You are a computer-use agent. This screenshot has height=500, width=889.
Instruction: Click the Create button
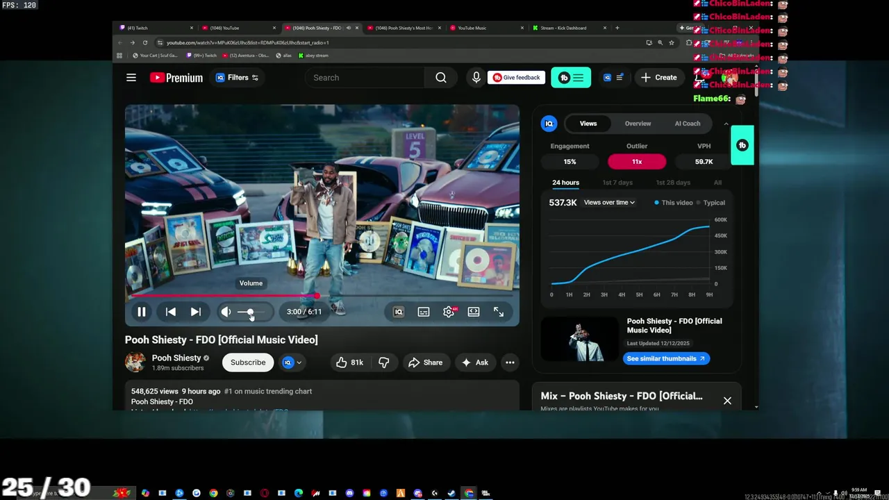[659, 78]
